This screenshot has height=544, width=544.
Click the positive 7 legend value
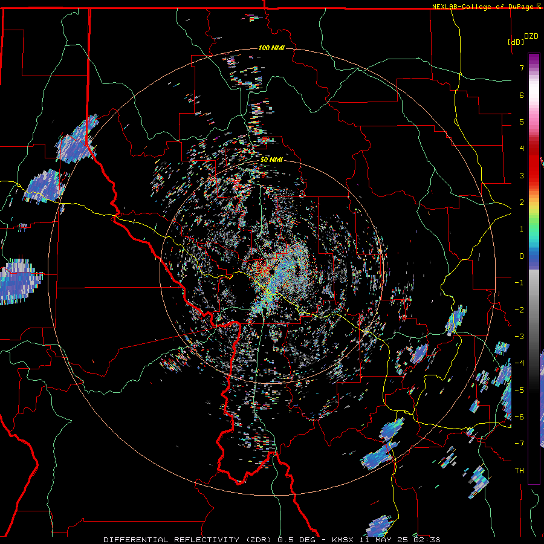click(522, 68)
